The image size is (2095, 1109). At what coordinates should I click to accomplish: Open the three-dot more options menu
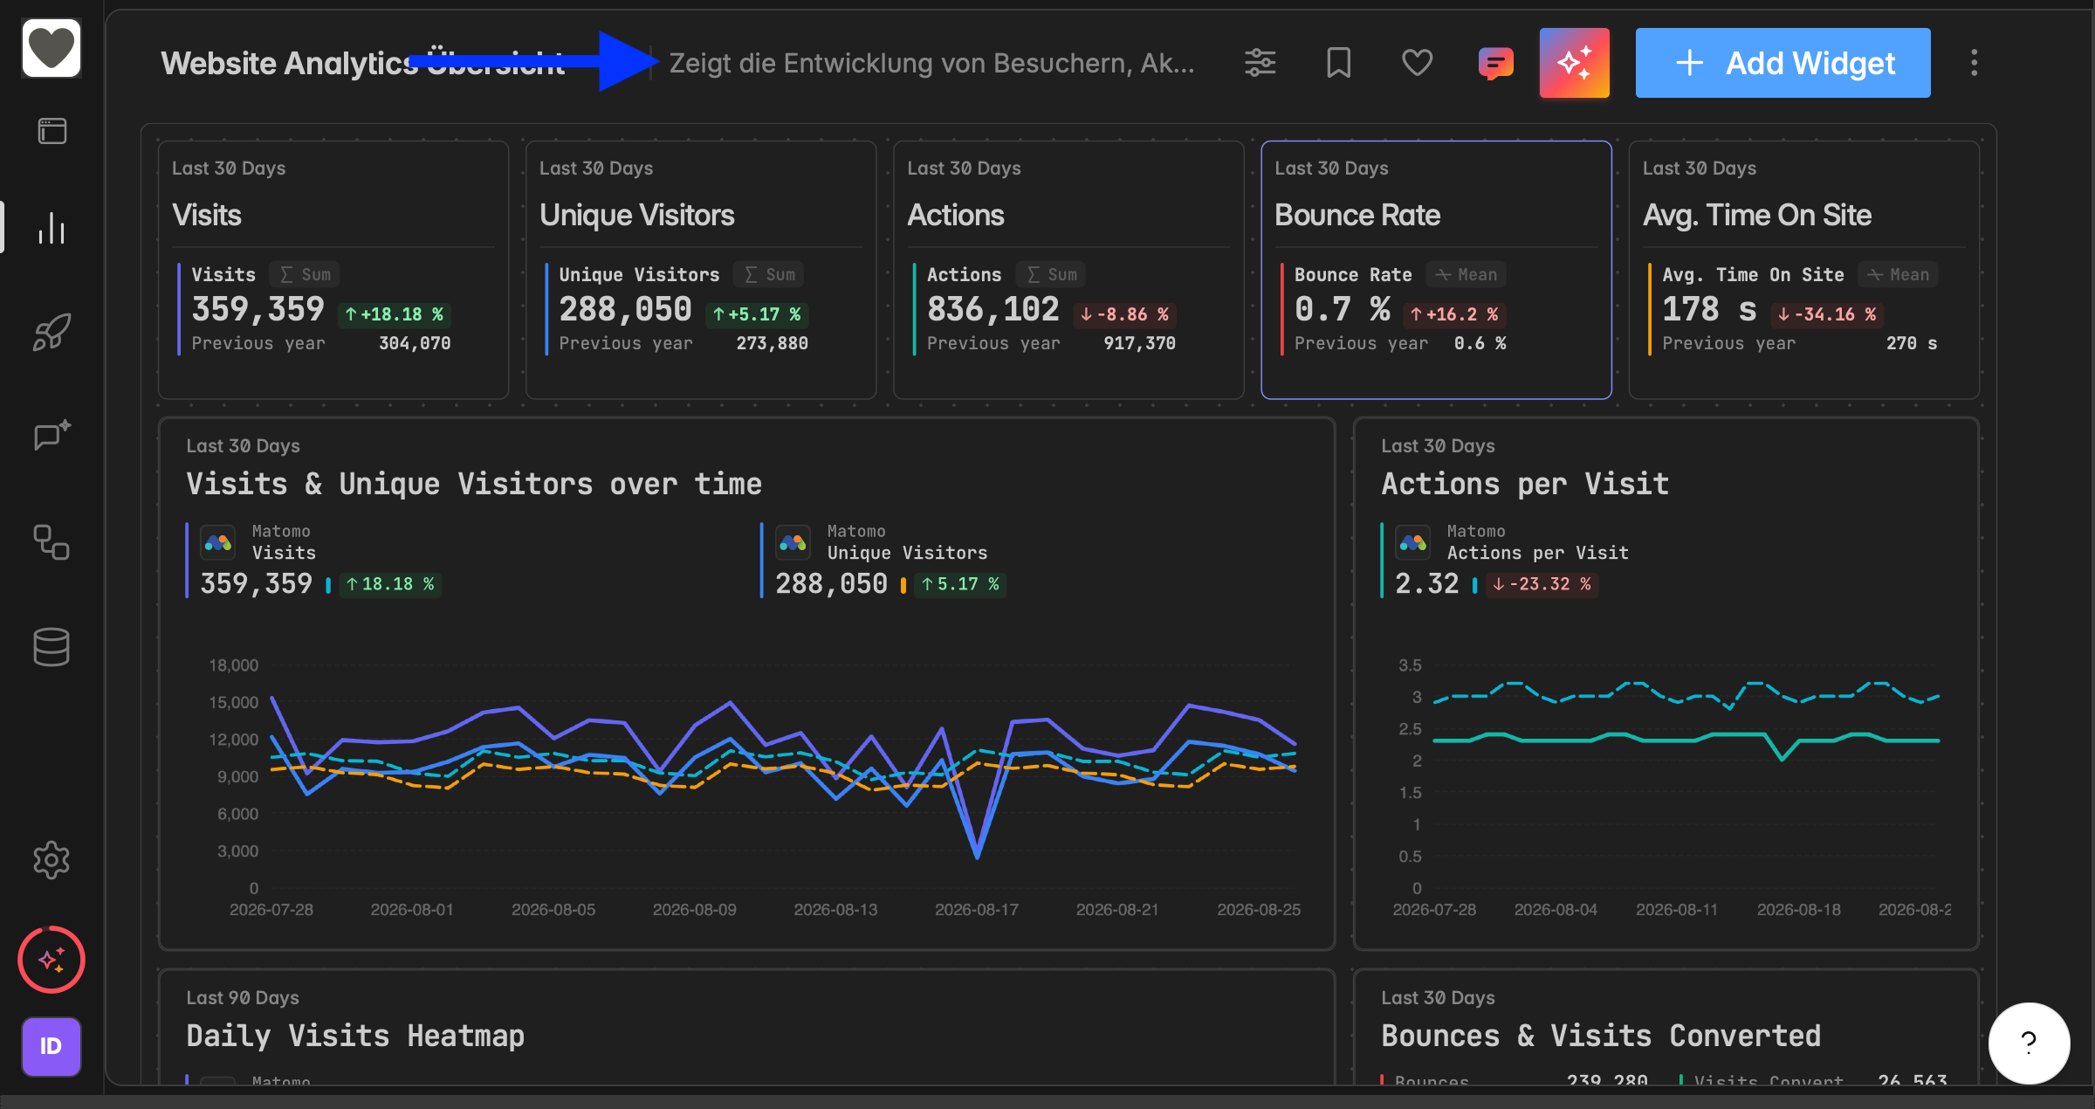click(x=1974, y=63)
